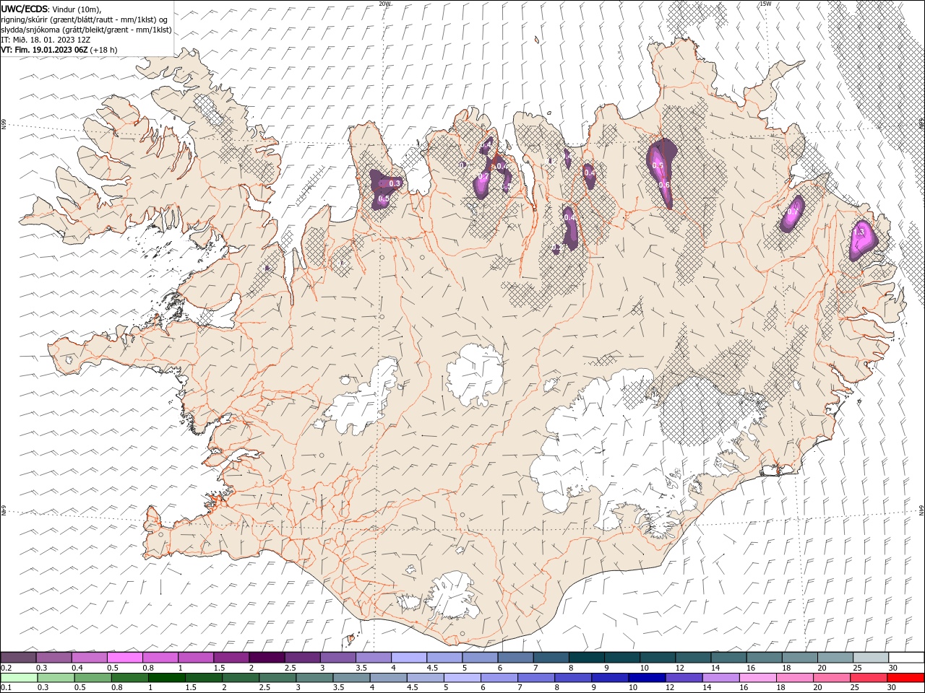Click the 'UWC/ECDS: Vindur (10m)' title text

[x=51, y=9]
